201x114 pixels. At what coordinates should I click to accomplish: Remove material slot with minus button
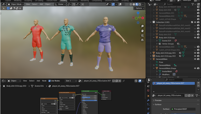(198, 86)
